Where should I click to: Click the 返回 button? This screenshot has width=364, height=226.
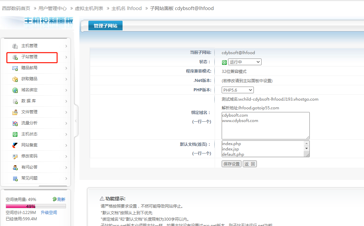[x=250, y=164]
